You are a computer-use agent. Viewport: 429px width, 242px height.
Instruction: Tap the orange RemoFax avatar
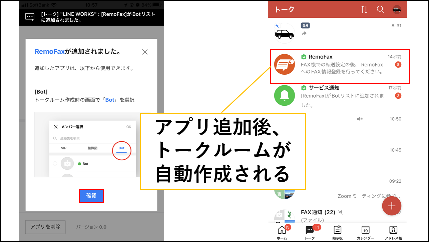[285, 64]
